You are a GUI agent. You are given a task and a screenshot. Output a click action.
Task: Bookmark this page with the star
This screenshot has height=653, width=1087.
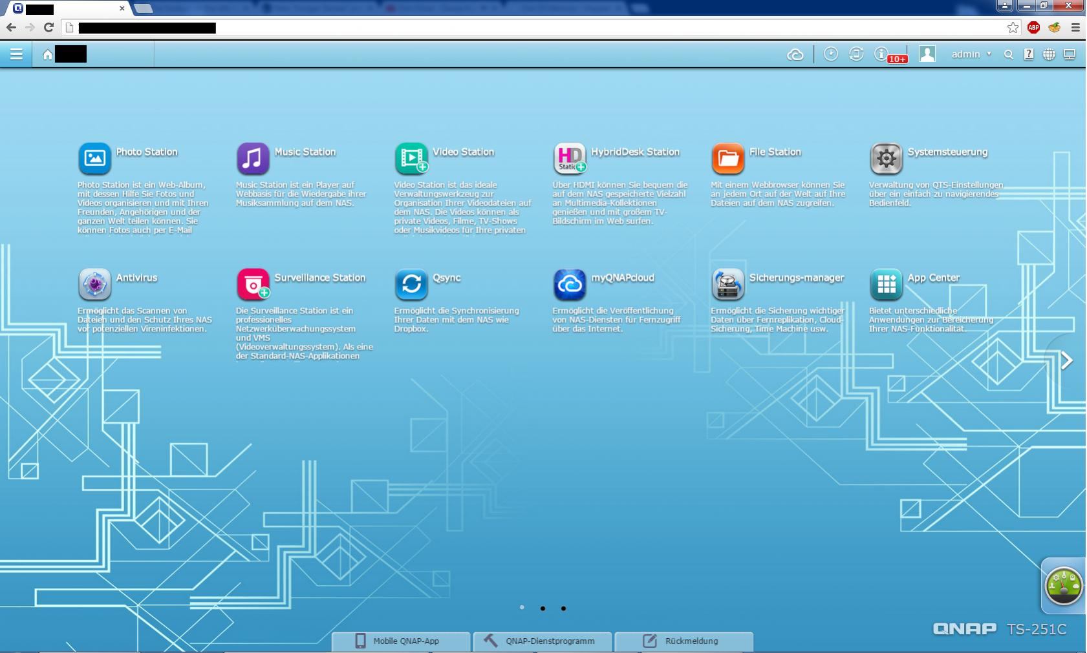click(1013, 27)
